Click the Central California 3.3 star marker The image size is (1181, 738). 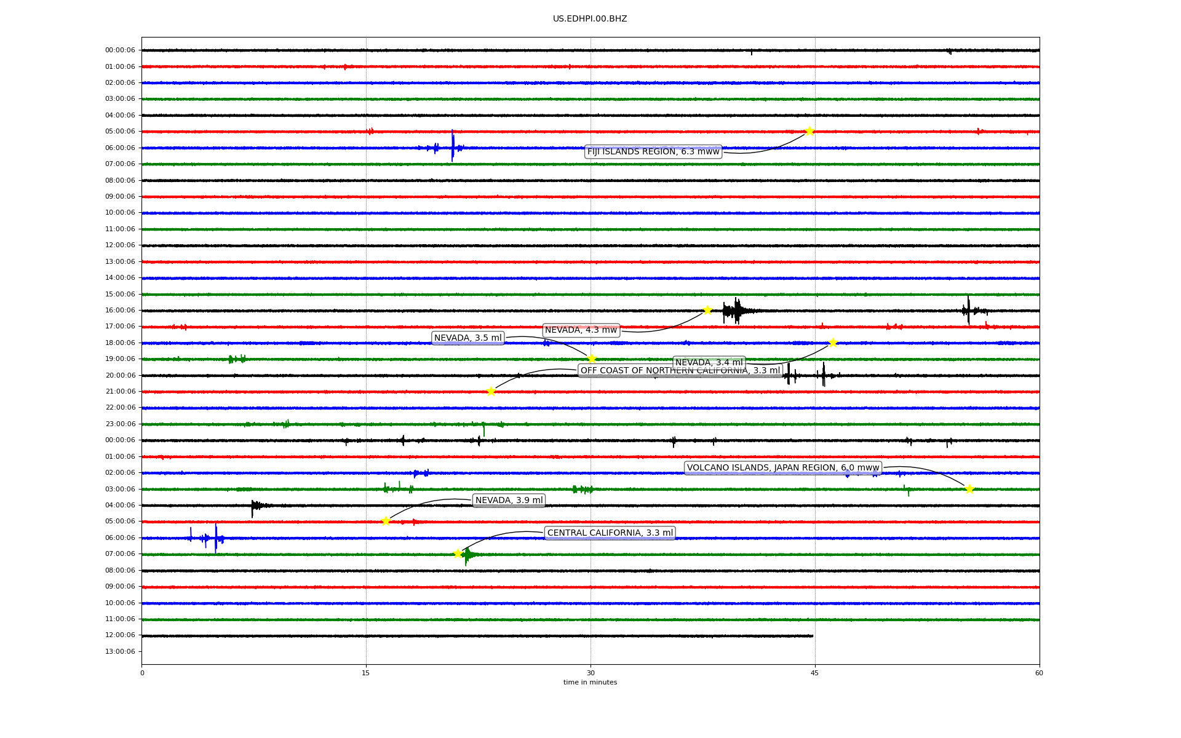[458, 553]
